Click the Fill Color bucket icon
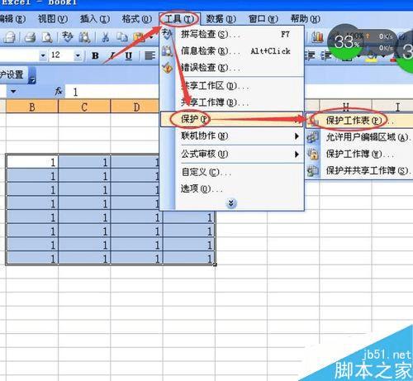 [x=372, y=56]
